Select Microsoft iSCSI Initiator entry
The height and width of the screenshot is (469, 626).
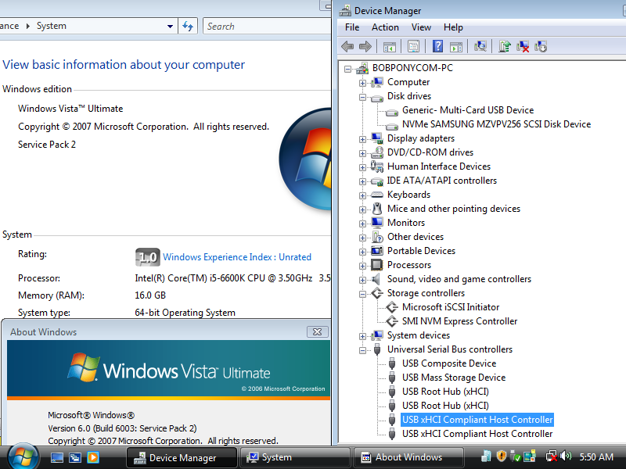tap(451, 307)
